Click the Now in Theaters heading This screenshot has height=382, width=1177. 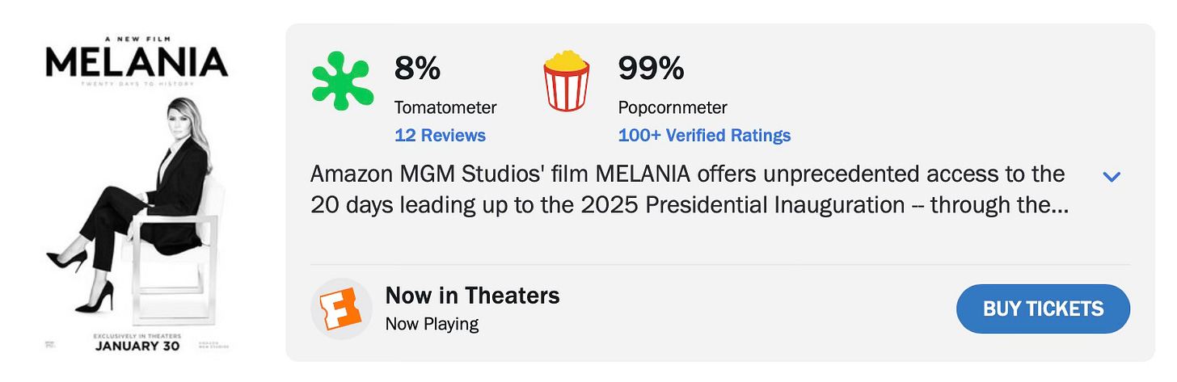[472, 296]
